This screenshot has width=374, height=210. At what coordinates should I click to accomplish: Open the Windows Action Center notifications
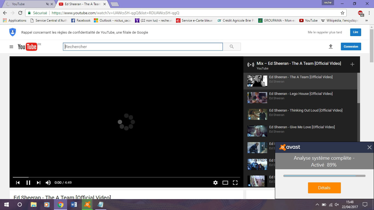point(365,205)
